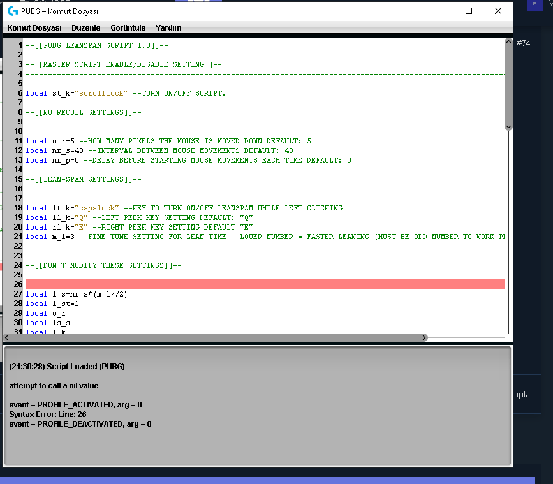Click the vertical scrollbar thumb in editor
553x484 pixels.
(508, 84)
